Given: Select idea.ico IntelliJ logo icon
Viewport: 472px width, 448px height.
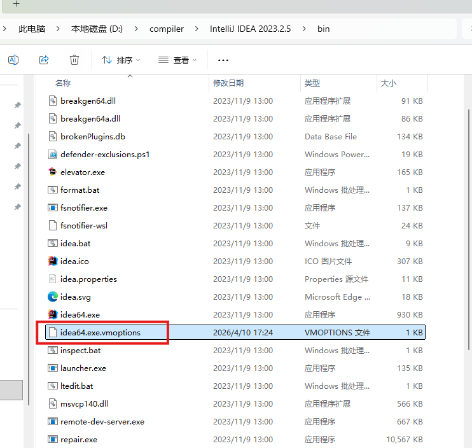Looking at the screenshot, I should pos(53,261).
